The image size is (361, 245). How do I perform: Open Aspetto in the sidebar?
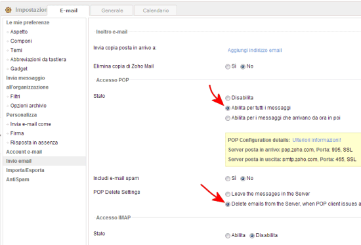tap(19, 32)
